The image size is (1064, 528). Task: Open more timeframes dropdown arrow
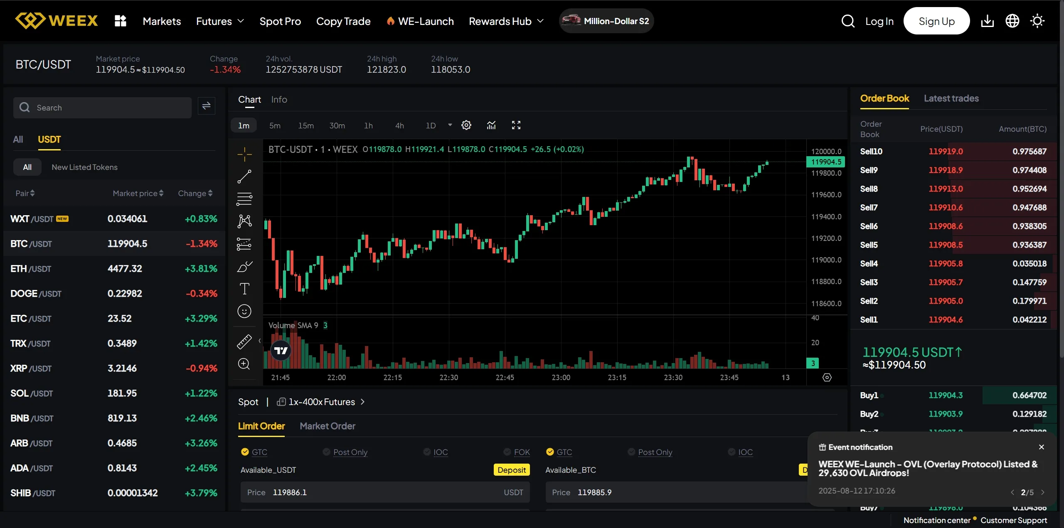click(x=450, y=125)
